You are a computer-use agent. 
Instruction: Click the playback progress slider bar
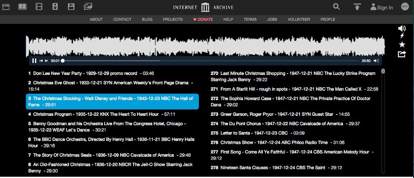coord(211,61)
